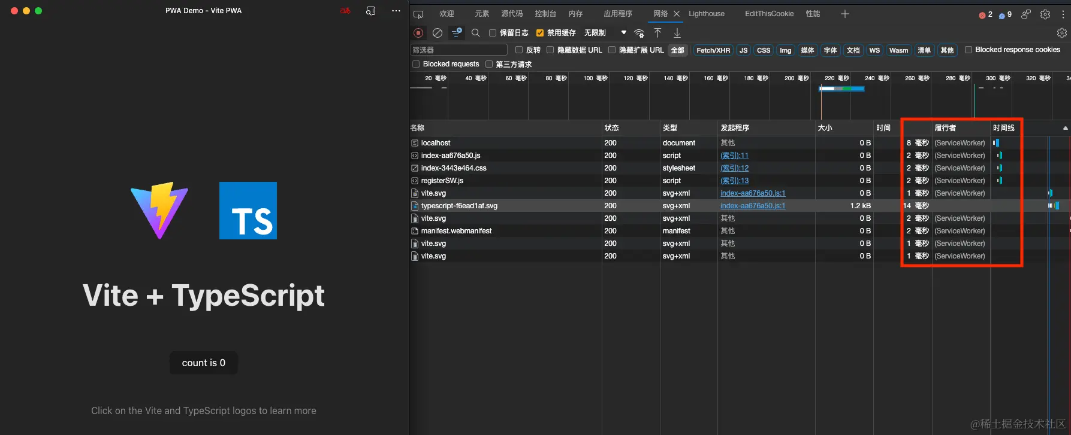Toggle the network filter bar icon
This screenshot has width=1071, height=435.
point(457,32)
